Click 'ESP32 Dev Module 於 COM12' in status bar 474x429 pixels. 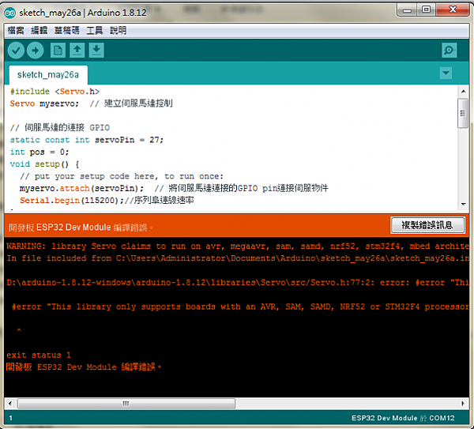[403, 418]
